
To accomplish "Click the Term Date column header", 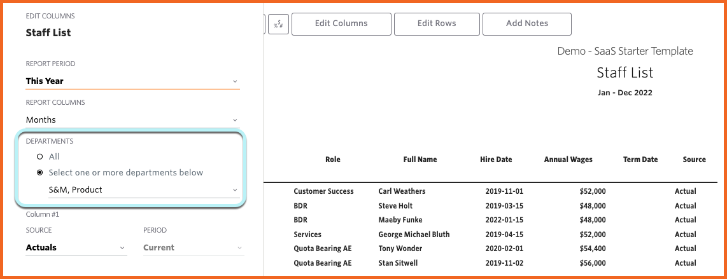I will [x=641, y=160].
